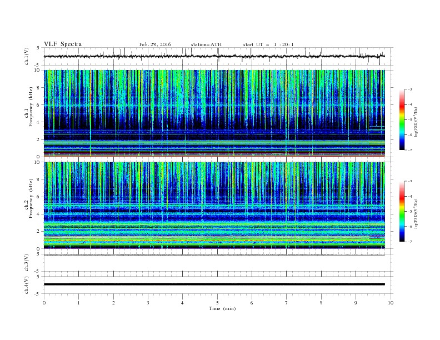Click the "Time (min)" axis label

tap(222, 308)
